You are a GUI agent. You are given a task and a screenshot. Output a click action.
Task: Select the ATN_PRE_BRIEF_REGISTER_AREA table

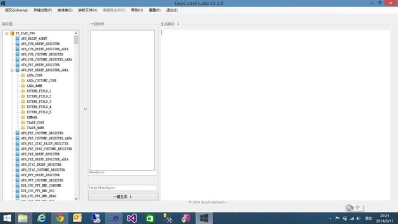click(x=45, y=159)
